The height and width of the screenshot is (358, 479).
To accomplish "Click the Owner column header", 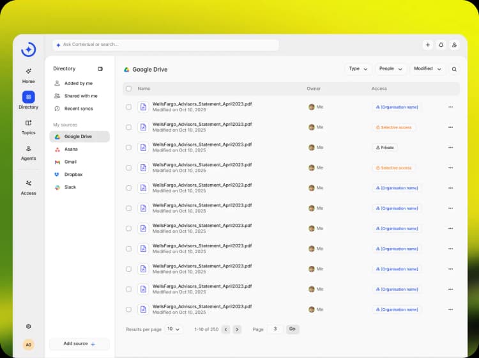I will (x=314, y=89).
